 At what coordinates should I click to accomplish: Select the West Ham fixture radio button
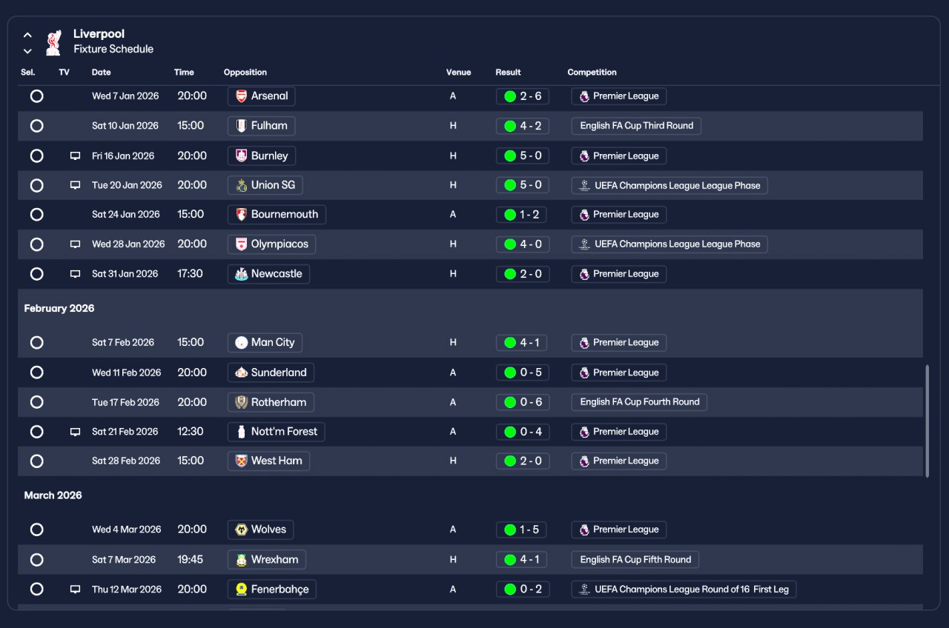(36, 461)
